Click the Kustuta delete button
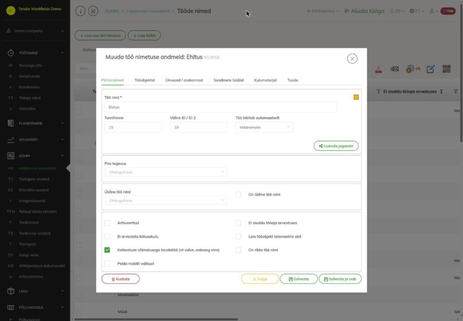The image size is (463, 321). tap(120, 279)
